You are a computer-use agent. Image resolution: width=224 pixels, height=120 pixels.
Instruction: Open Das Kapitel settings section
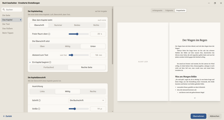pyautogui.click(x=12, y=20)
